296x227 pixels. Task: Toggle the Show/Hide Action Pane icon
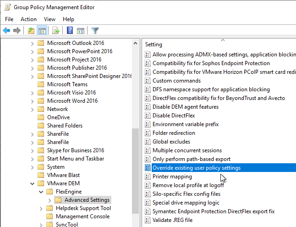[x=81, y=31]
